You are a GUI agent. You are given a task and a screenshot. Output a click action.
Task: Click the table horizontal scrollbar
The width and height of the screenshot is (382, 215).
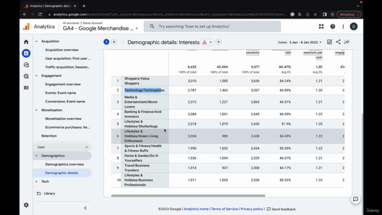click(x=188, y=196)
